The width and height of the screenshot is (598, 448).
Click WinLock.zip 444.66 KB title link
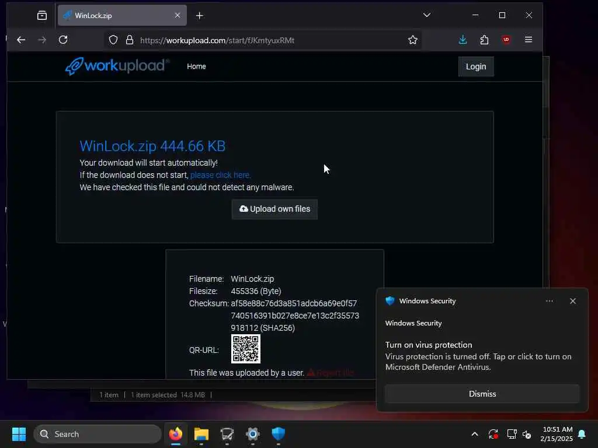tap(152, 146)
